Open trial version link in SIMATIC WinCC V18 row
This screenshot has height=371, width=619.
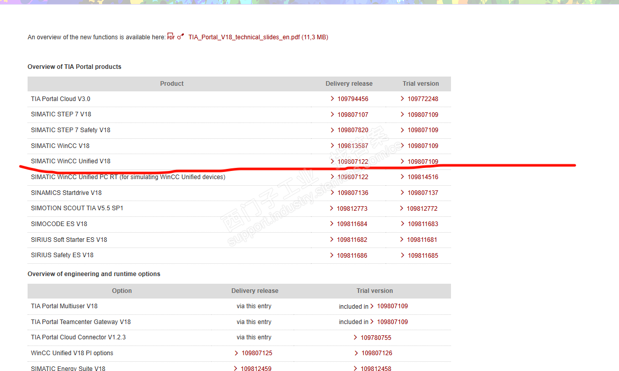[x=423, y=146]
